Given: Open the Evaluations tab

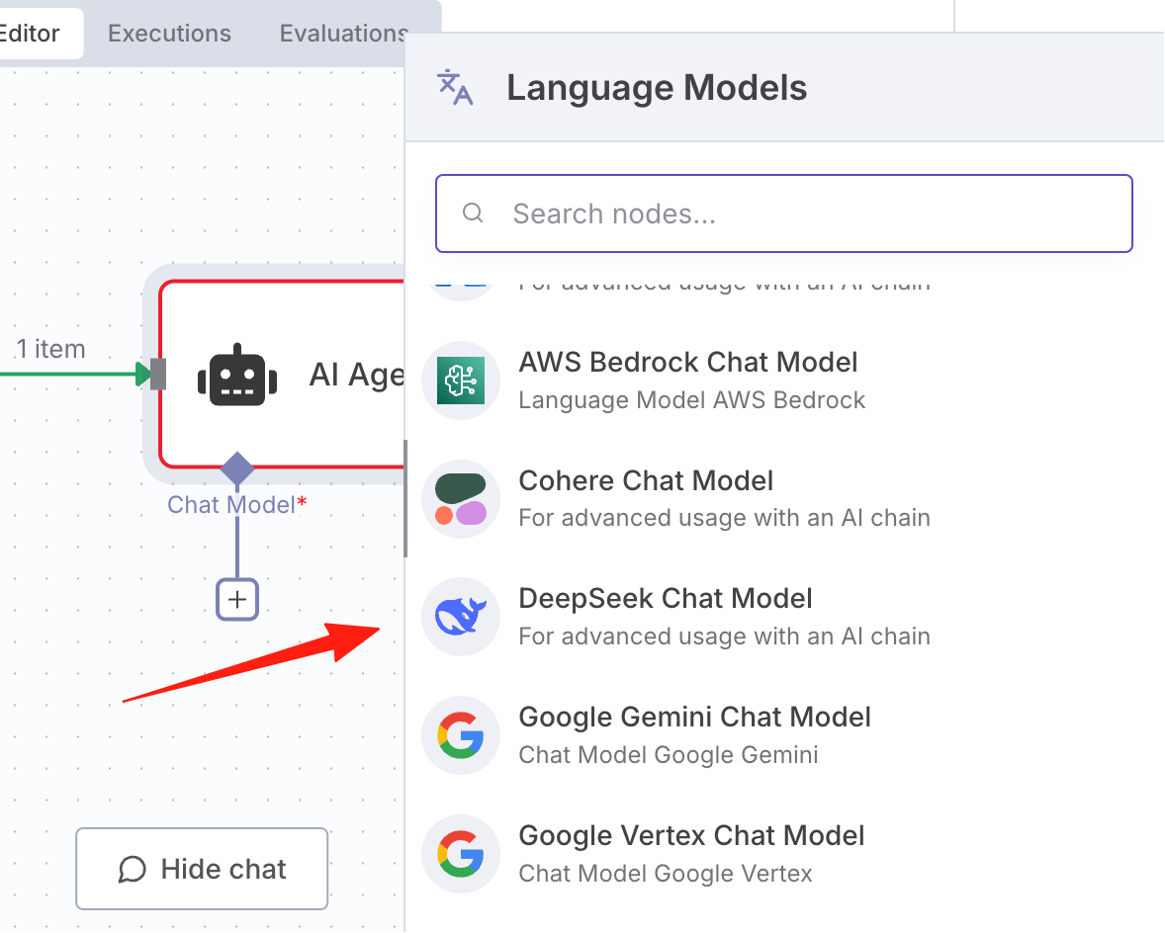Looking at the screenshot, I should [x=343, y=34].
